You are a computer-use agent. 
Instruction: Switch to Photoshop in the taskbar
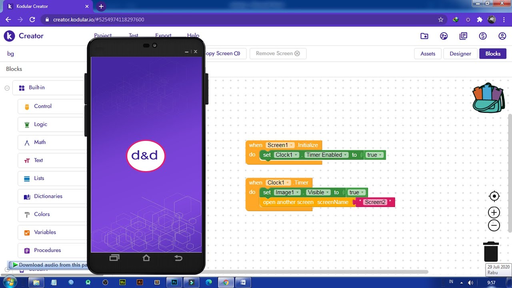click(x=174, y=282)
